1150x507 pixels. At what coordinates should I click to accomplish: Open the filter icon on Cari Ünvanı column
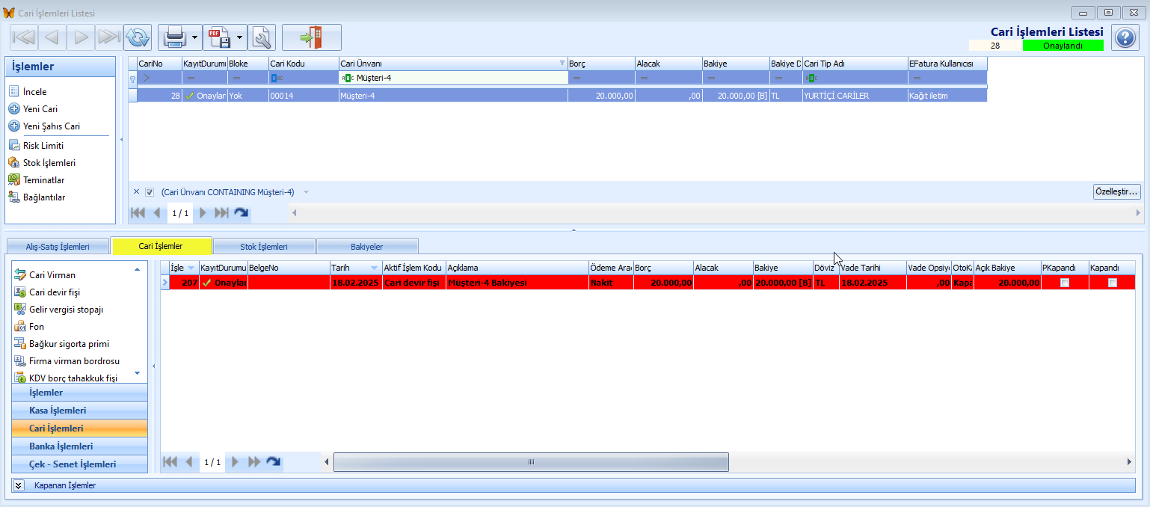pos(562,64)
